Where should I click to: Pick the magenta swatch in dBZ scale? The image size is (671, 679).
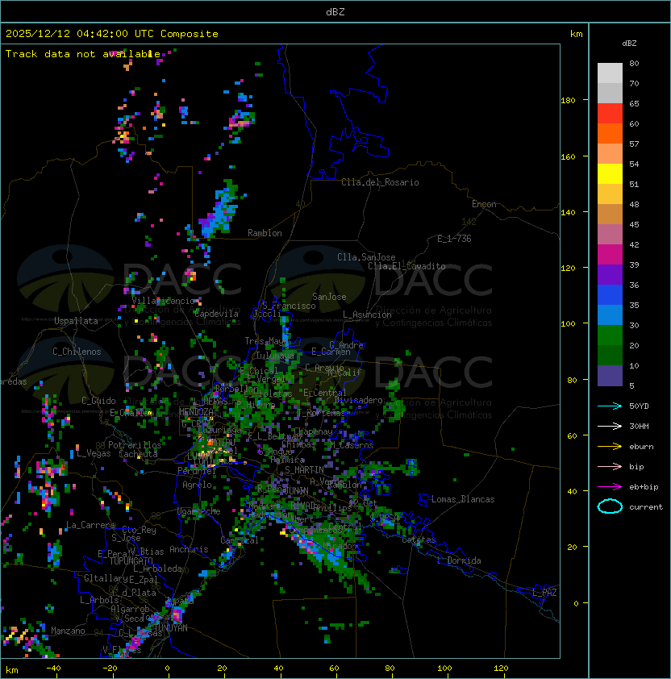(610, 255)
